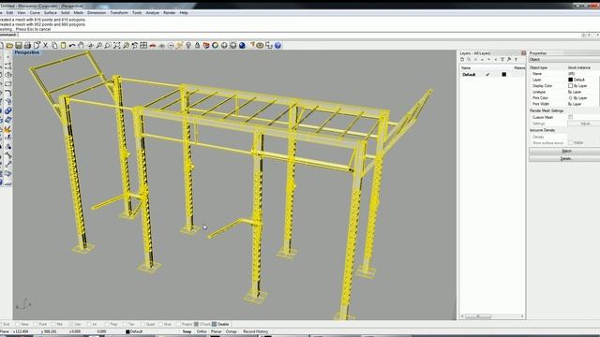This screenshot has height=337, width=600.
Task: Toggle the Tan osnap checkbox
Action: click(125, 325)
